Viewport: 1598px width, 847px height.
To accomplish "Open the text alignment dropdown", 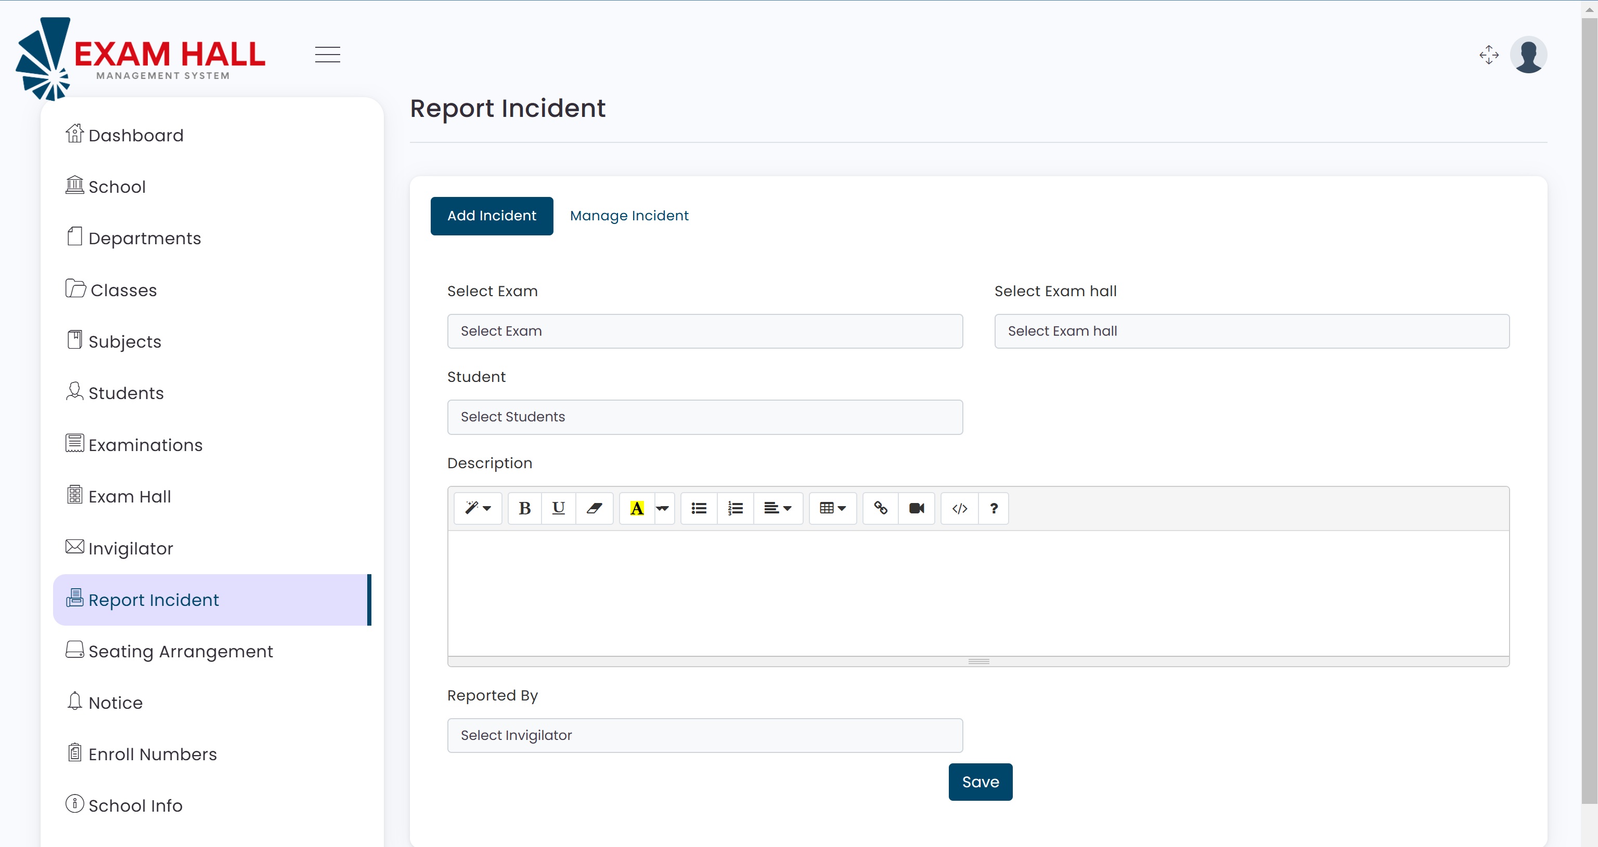I will click(778, 508).
